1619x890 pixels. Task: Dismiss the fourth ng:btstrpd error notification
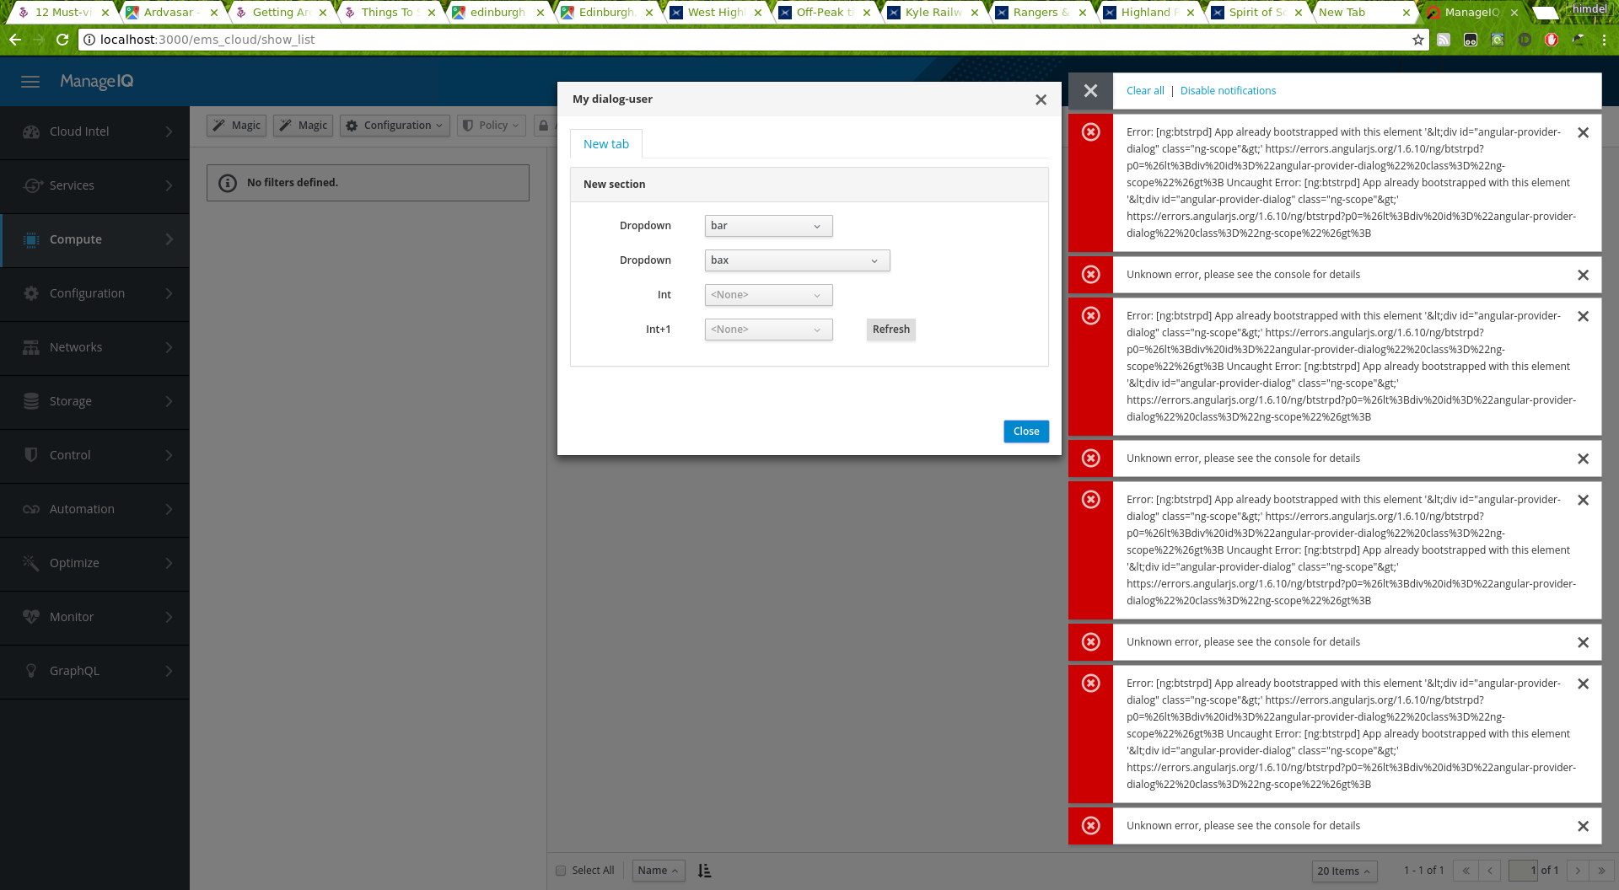[1584, 684]
